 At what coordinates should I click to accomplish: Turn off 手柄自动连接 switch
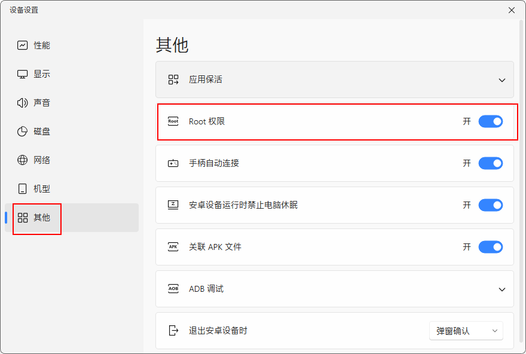pos(490,163)
